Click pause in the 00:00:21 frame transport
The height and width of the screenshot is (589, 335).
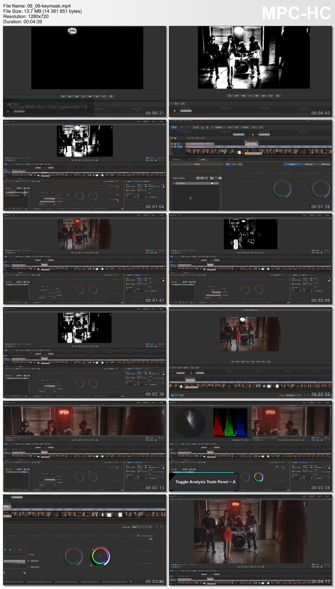(x=83, y=96)
